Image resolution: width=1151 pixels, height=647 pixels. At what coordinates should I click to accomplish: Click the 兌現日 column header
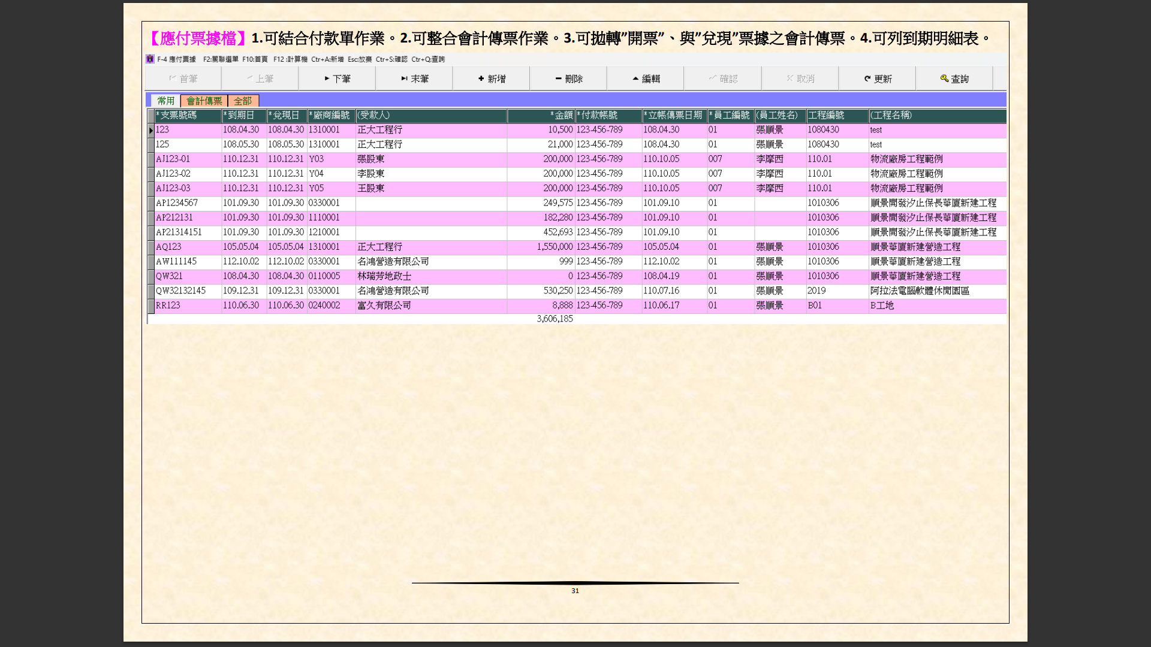pos(287,115)
